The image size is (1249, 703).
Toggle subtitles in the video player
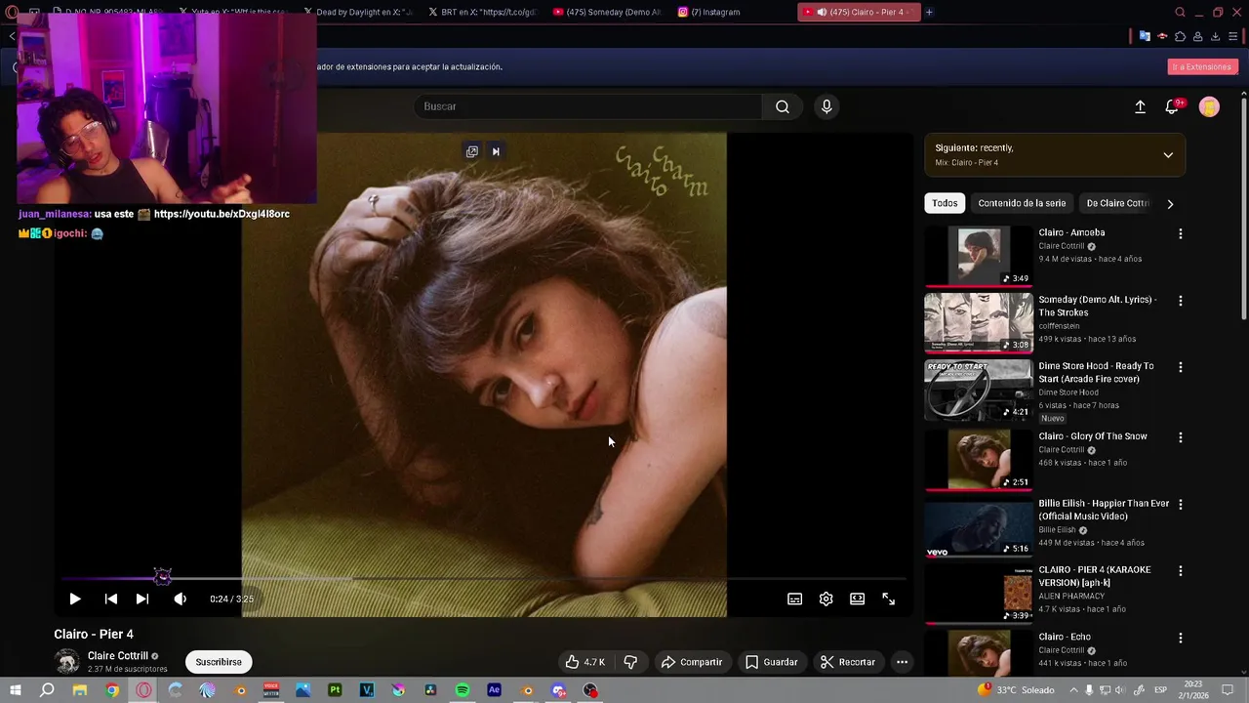(x=794, y=599)
